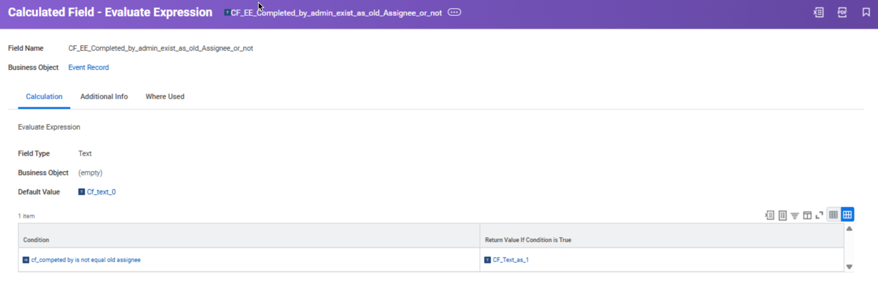Bookmark this calculated field page

coord(866,12)
